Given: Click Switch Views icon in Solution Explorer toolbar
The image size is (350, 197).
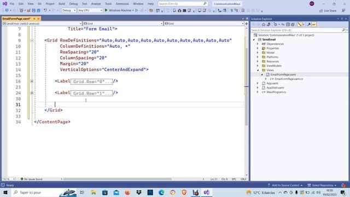Looking at the screenshot, I should (x=269, y=24).
